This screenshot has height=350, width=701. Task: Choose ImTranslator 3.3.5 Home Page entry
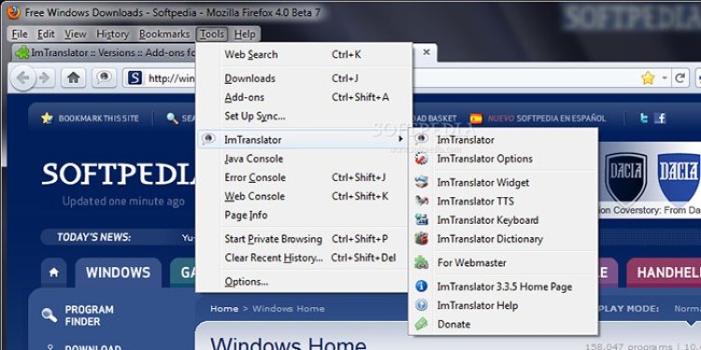[x=504, y=287]
